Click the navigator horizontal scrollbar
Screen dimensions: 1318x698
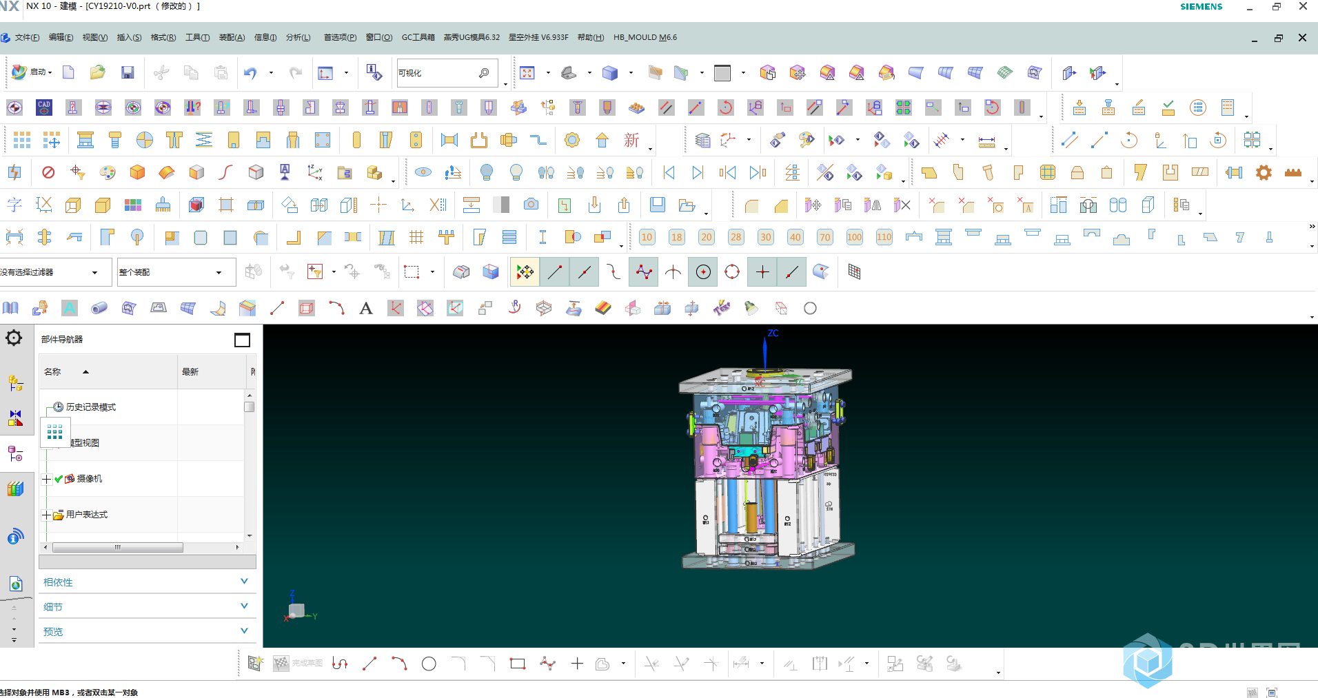tap(118, 547)
